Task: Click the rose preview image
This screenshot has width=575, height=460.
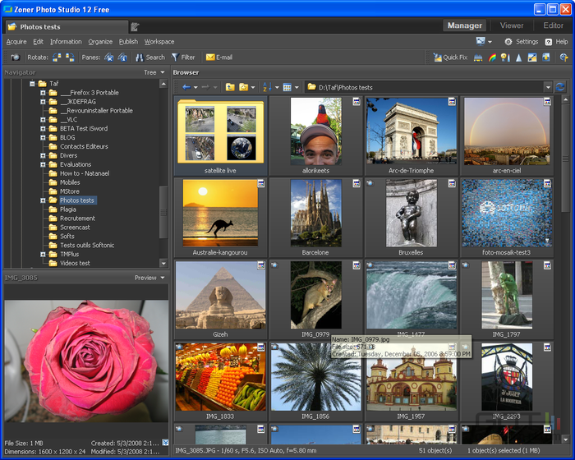Action: pos(86,361)
